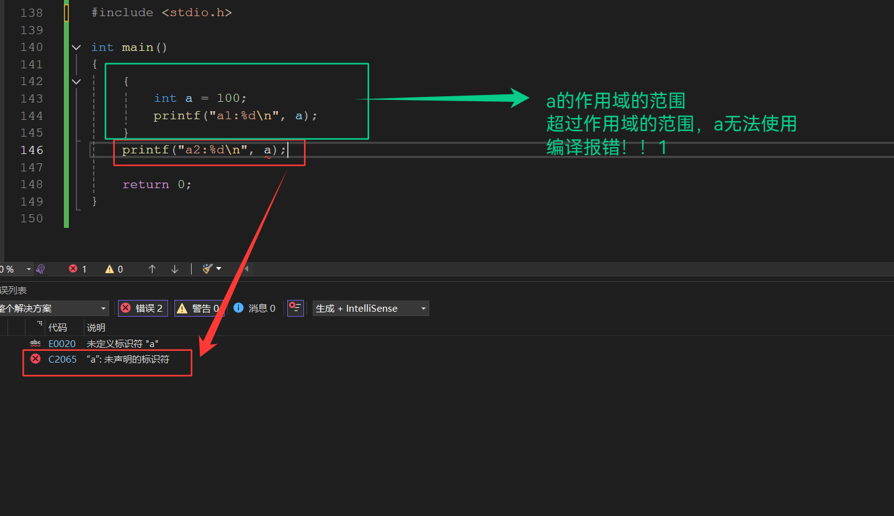
Task: Open the code cleanup dropdown arrow
Action: pos(218,269)
